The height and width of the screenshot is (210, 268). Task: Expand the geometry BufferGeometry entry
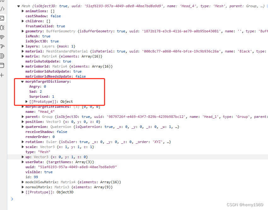pos(23,31)
